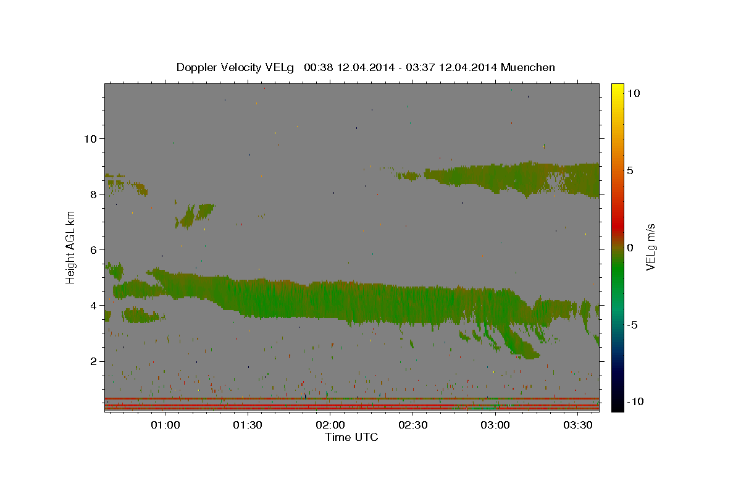Click the "VELg m/s" colorbar label
The image size is (741, 494).
(x=651, y=247)
